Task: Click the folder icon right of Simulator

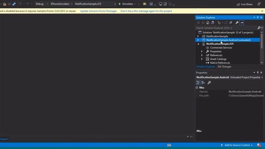Action: [x=145, y=4]
